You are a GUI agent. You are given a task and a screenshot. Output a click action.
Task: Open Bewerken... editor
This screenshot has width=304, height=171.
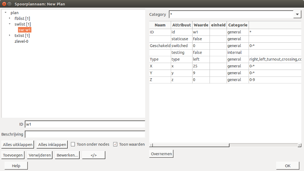coord(67,155)
